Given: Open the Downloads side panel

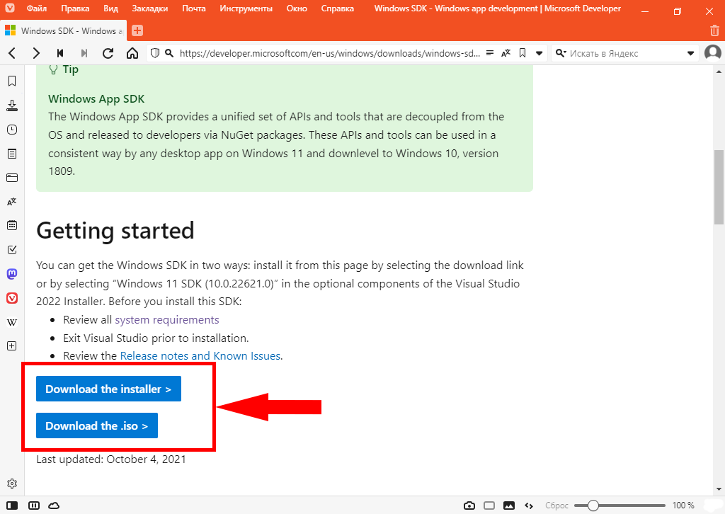Looking at the screenshot, I should coord(11,105).
